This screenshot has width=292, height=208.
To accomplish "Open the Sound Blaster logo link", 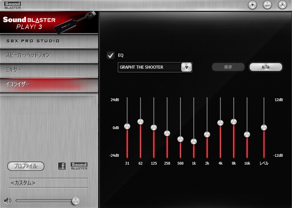I will pyautogui.click(x=79, y=166).
